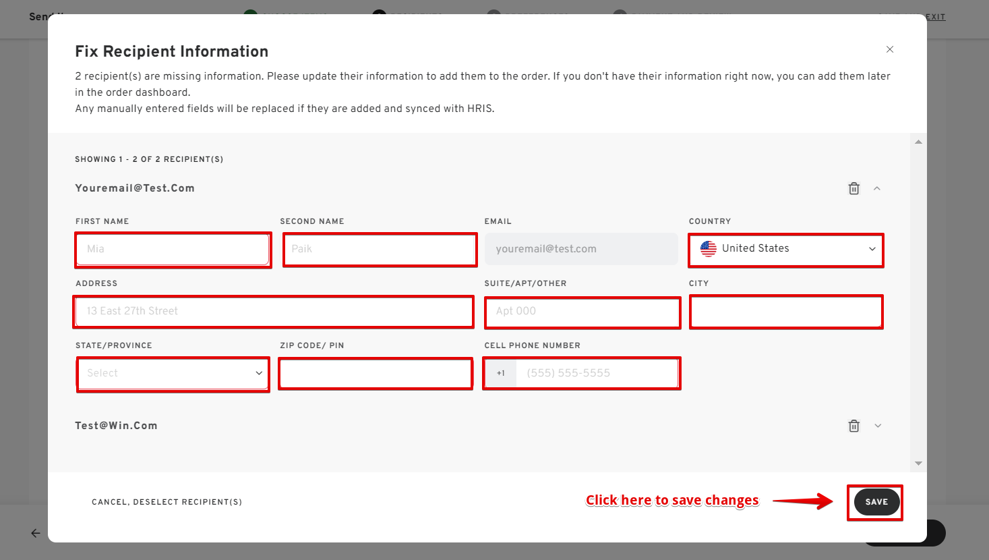Viewport: 989px width, 560px height.
Task: Collapse the Youremail@Test.Com recipient section
Action: [877, 189]
